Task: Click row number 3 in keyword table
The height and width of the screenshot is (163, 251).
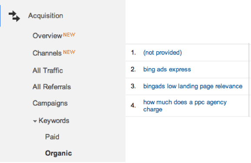Action: click(133, 86)
